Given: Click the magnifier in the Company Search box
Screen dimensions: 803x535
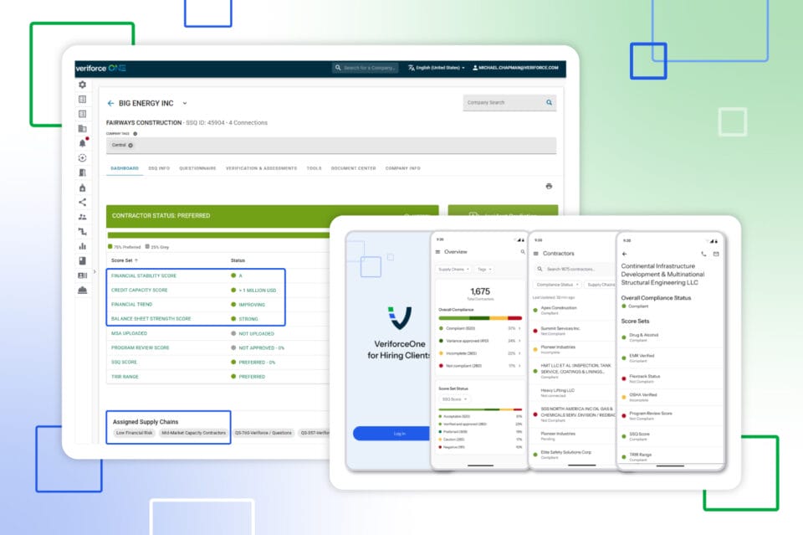Looking at the screenshot, I should [549, 102].
